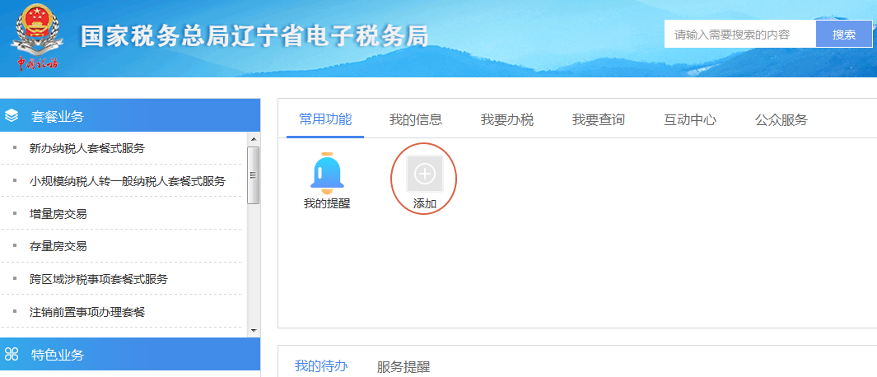
Task: Open the 我要查询 tab
Action: (599, 119)
